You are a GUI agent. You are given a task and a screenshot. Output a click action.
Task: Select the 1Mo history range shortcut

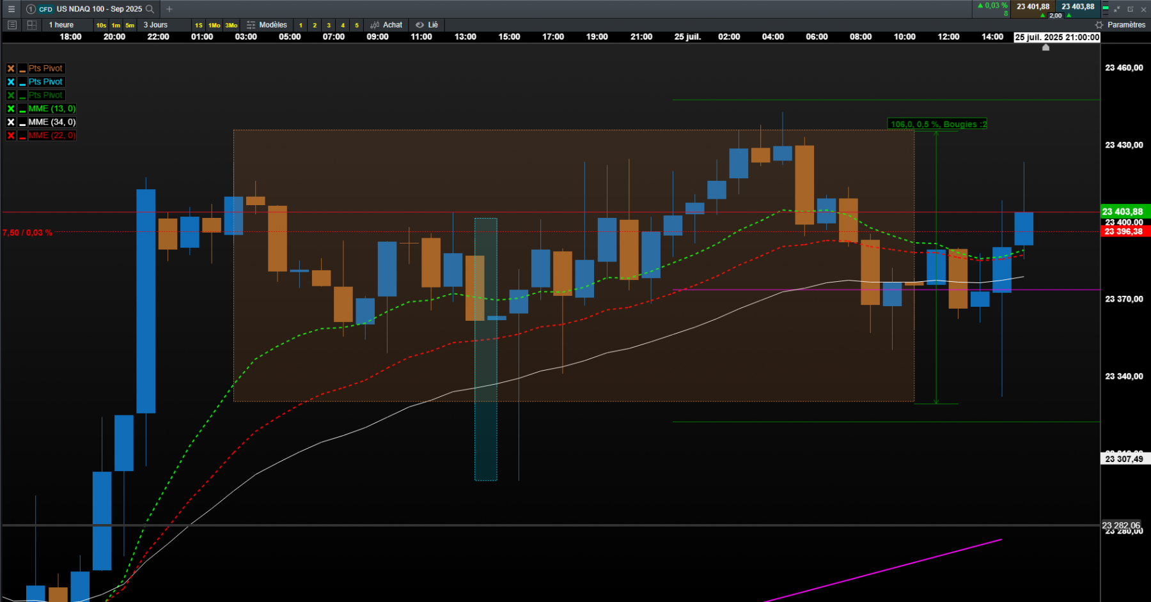coord(214,26)
